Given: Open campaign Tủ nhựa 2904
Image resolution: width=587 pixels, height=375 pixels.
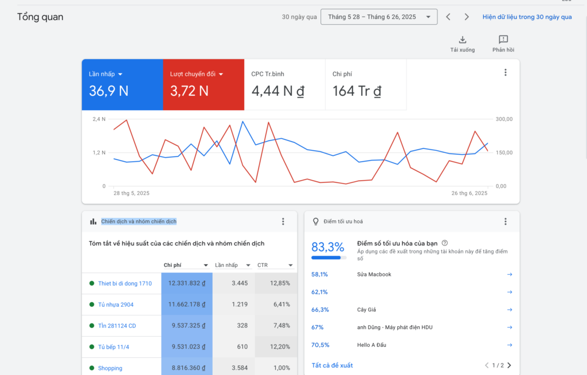Looking at the screenshot, I should click(116, 304).
